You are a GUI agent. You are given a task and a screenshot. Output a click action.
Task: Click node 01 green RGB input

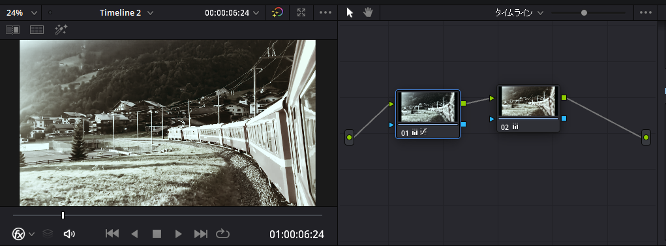391,104
